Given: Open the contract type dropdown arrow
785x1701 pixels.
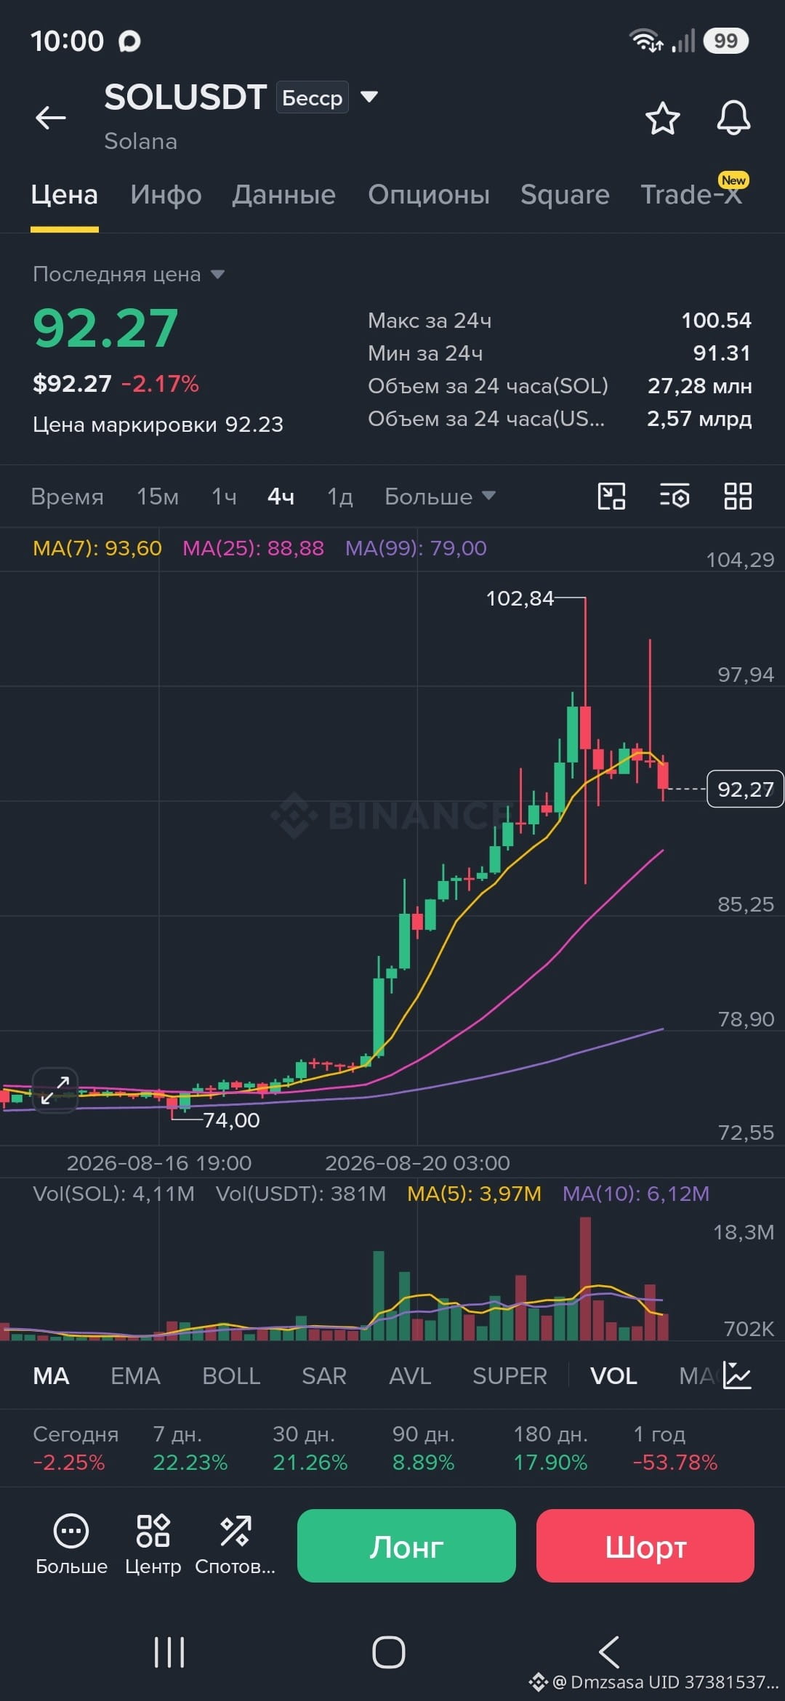Looking at the screenshot, I should tap(369, 97).
